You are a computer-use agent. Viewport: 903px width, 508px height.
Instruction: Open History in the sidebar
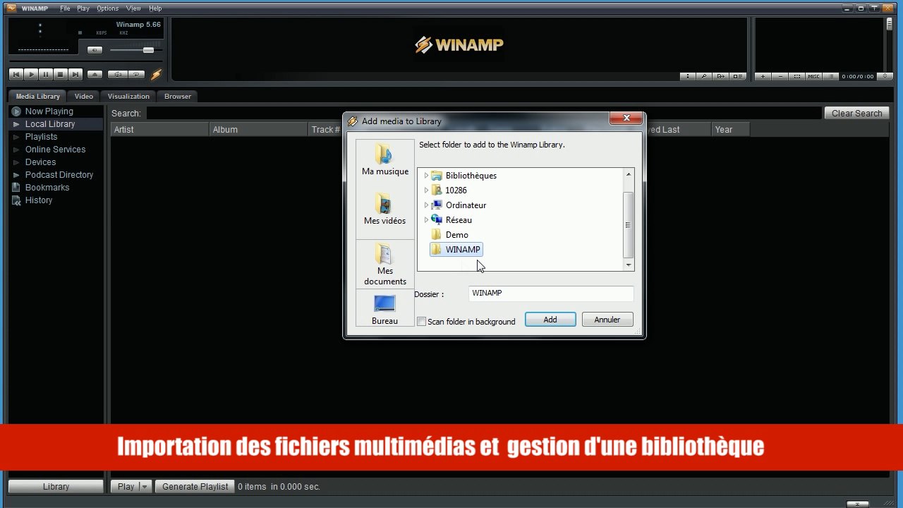(x=39, y=200)
